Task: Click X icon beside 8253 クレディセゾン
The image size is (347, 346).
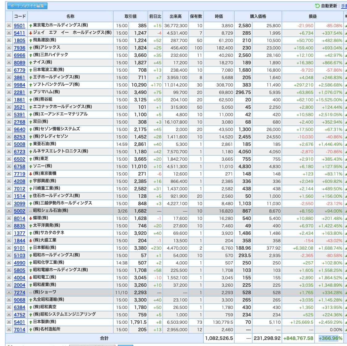Action: point(9,137)
